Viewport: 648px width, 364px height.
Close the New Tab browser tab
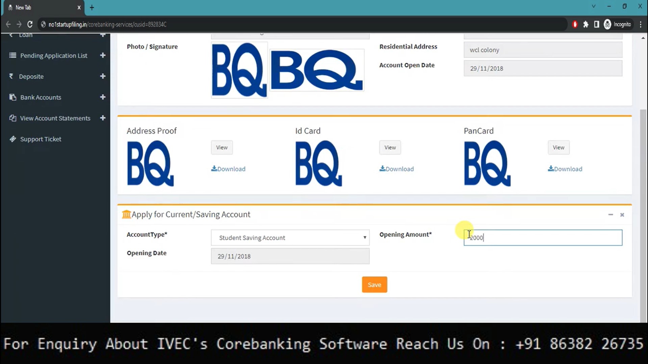point(79,7)
